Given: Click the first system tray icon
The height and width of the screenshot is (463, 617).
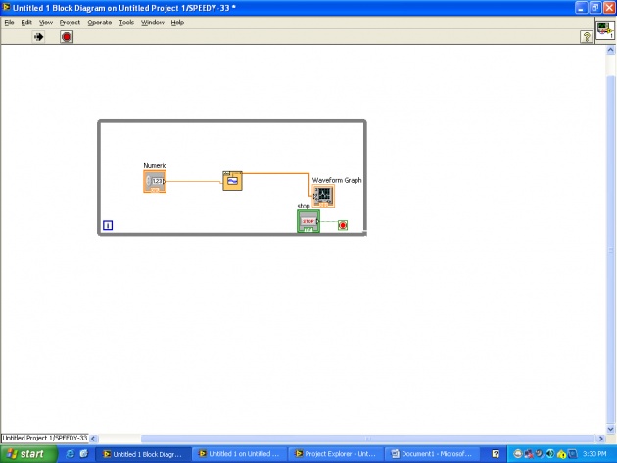Looking at the screenshot, I should [x=518, y=454].
